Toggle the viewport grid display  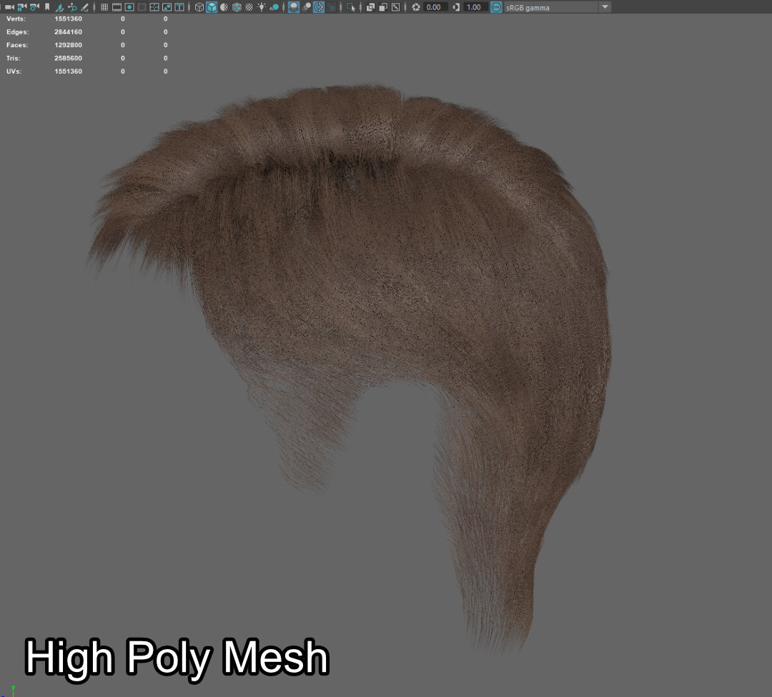coord(104,6)
